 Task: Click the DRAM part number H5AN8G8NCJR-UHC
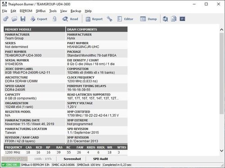(83, 47)
